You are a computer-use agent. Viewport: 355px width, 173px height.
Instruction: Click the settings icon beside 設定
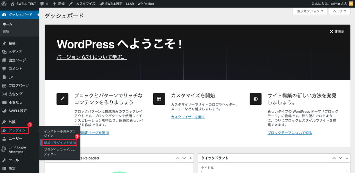click(4, 169)
